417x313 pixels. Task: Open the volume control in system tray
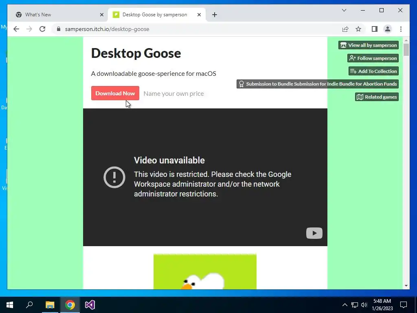364,305
